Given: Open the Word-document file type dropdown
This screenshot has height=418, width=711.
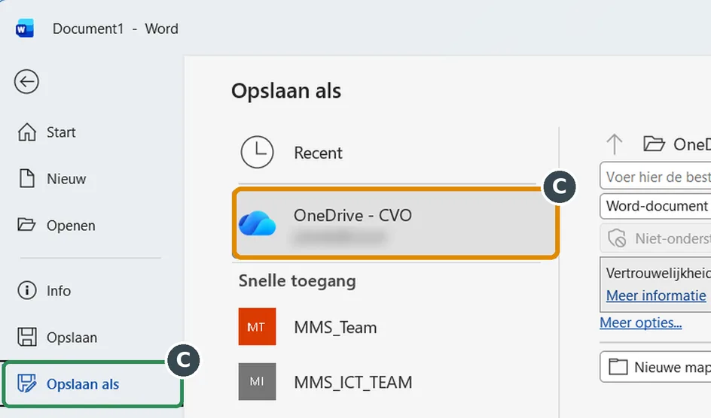Looking at the screenshot, I should pyautogui.click(x=655, y=206).
